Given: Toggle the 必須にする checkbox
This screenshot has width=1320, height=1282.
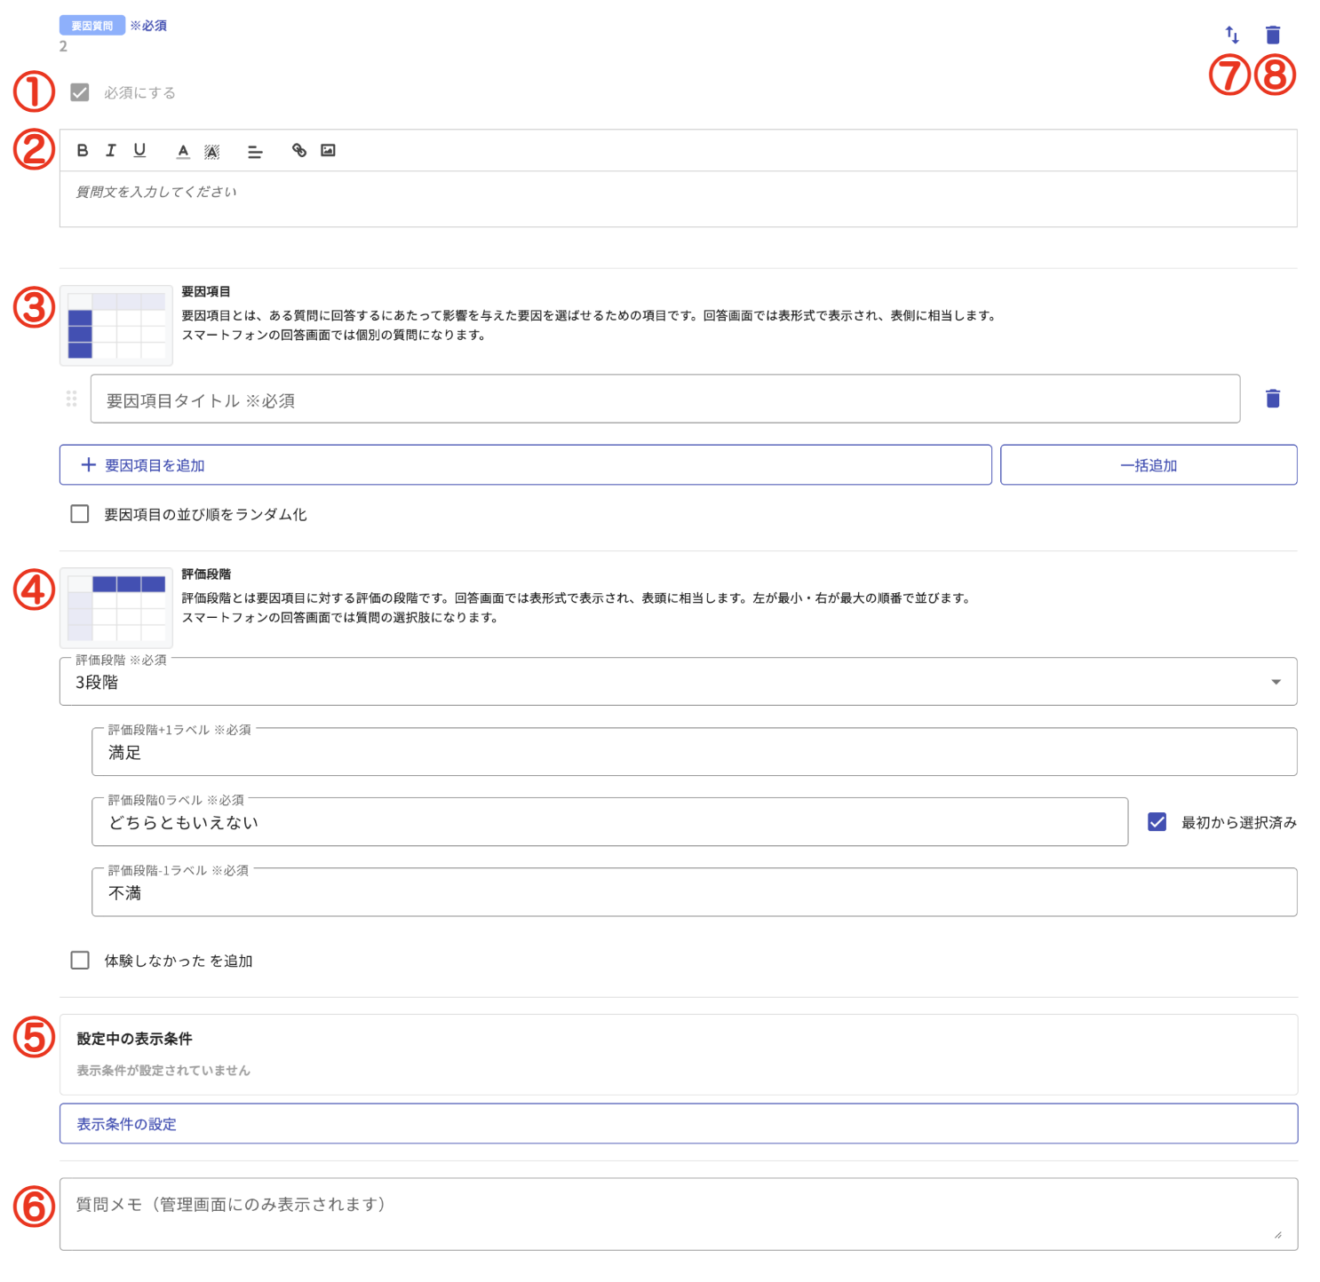Looking at the screenshot, I should [79, 91].
